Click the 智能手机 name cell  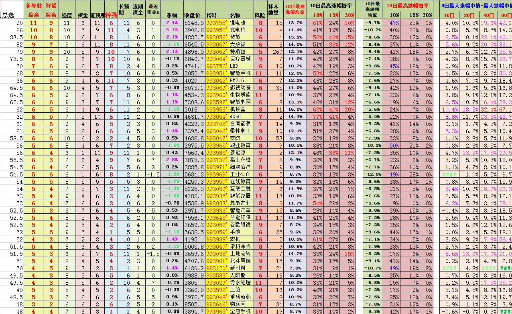pos(242,73)
